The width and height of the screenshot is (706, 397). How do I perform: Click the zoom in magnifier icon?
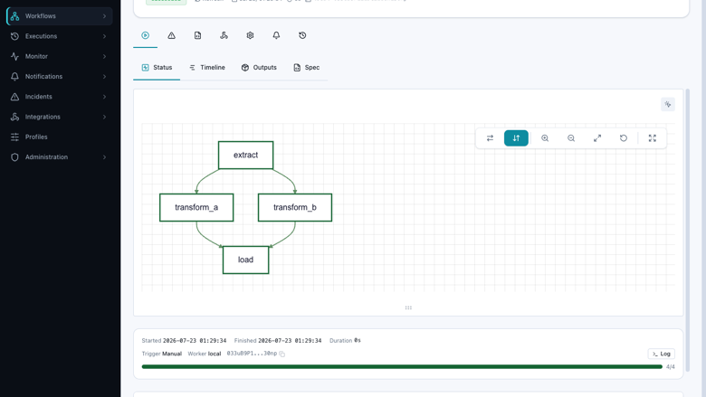click(545, 138)
